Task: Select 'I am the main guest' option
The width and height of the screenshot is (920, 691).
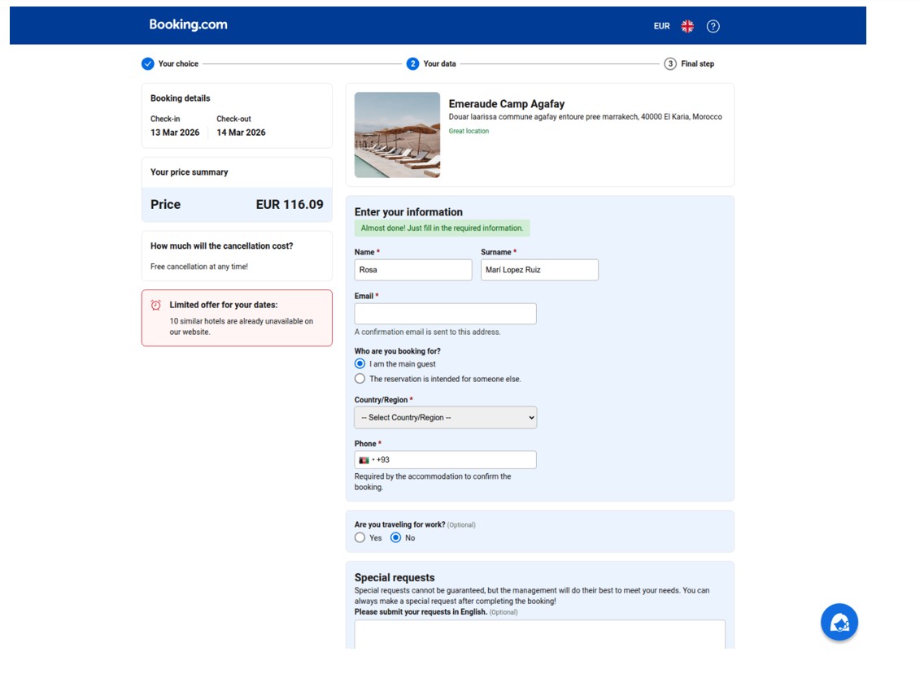Action: coord(360,364)
